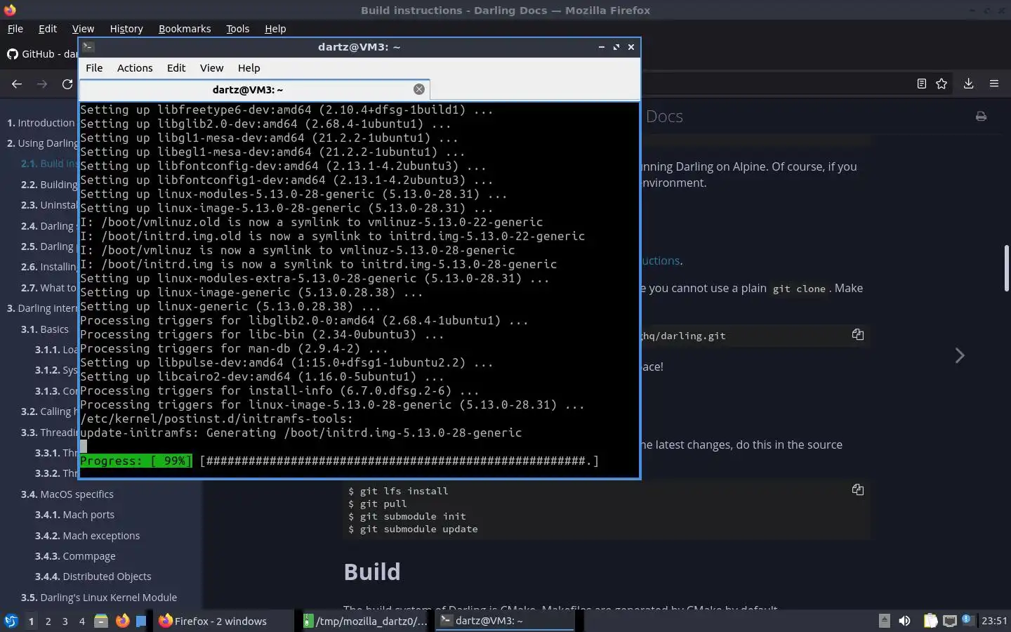Switch to virtual desktop 4
1011x632 pixels.
81,621
